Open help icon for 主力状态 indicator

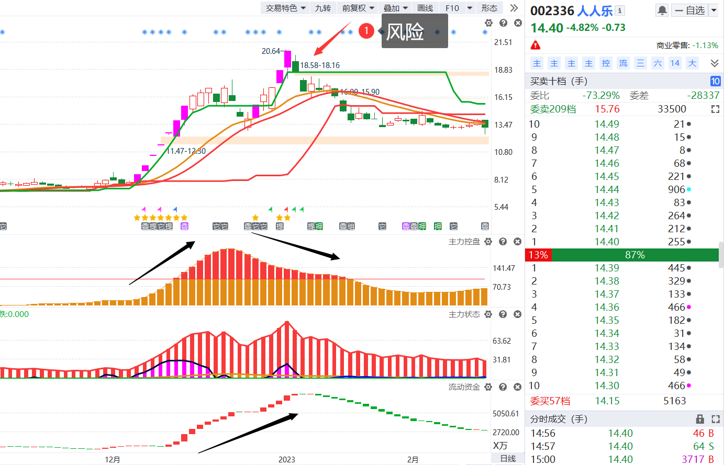503,314
